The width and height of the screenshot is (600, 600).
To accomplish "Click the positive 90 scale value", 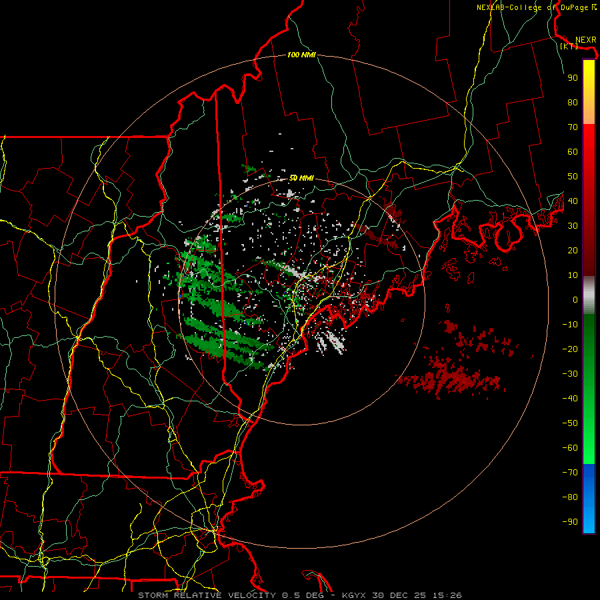I will [573, 78].
